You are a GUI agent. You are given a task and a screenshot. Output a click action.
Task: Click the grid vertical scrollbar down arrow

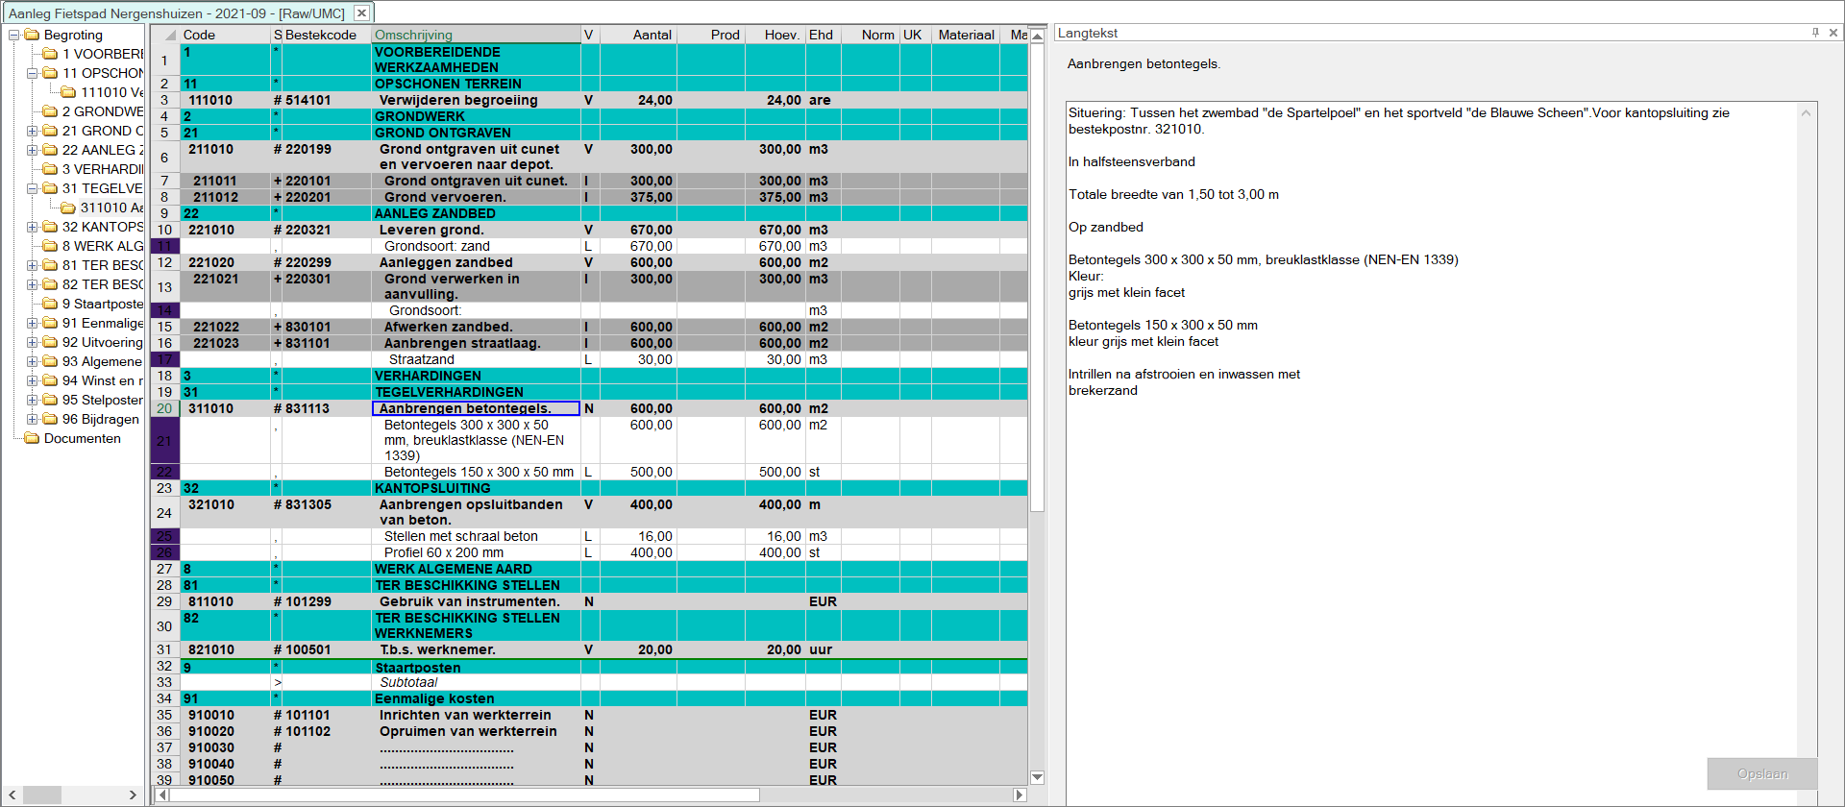pyautogui.click(x=1038, y=777)
